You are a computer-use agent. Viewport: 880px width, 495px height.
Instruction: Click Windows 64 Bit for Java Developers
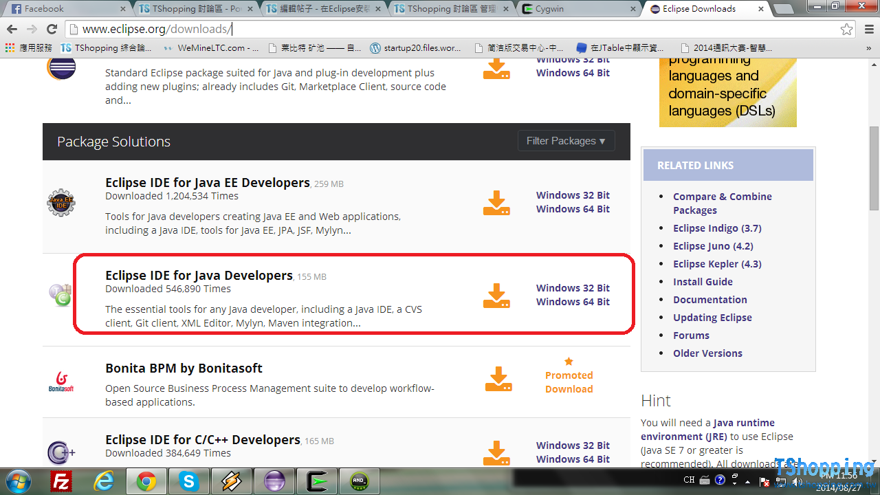click(x=573, y=302)
